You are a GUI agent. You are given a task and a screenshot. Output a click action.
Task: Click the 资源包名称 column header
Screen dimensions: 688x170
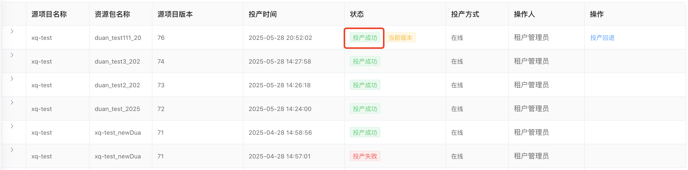coord(112,14)
